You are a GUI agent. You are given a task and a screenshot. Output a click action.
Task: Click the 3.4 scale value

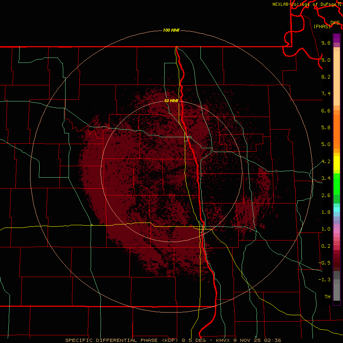tap(326, 178)
